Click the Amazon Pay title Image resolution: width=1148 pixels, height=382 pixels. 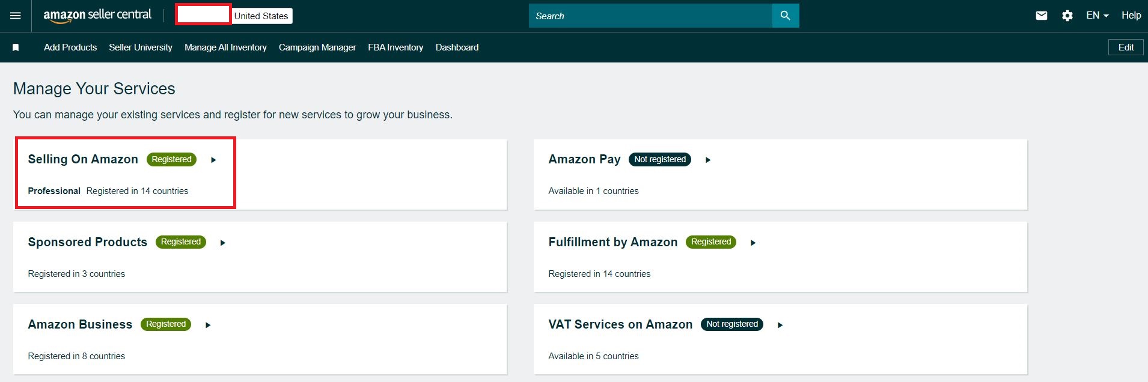584,159
